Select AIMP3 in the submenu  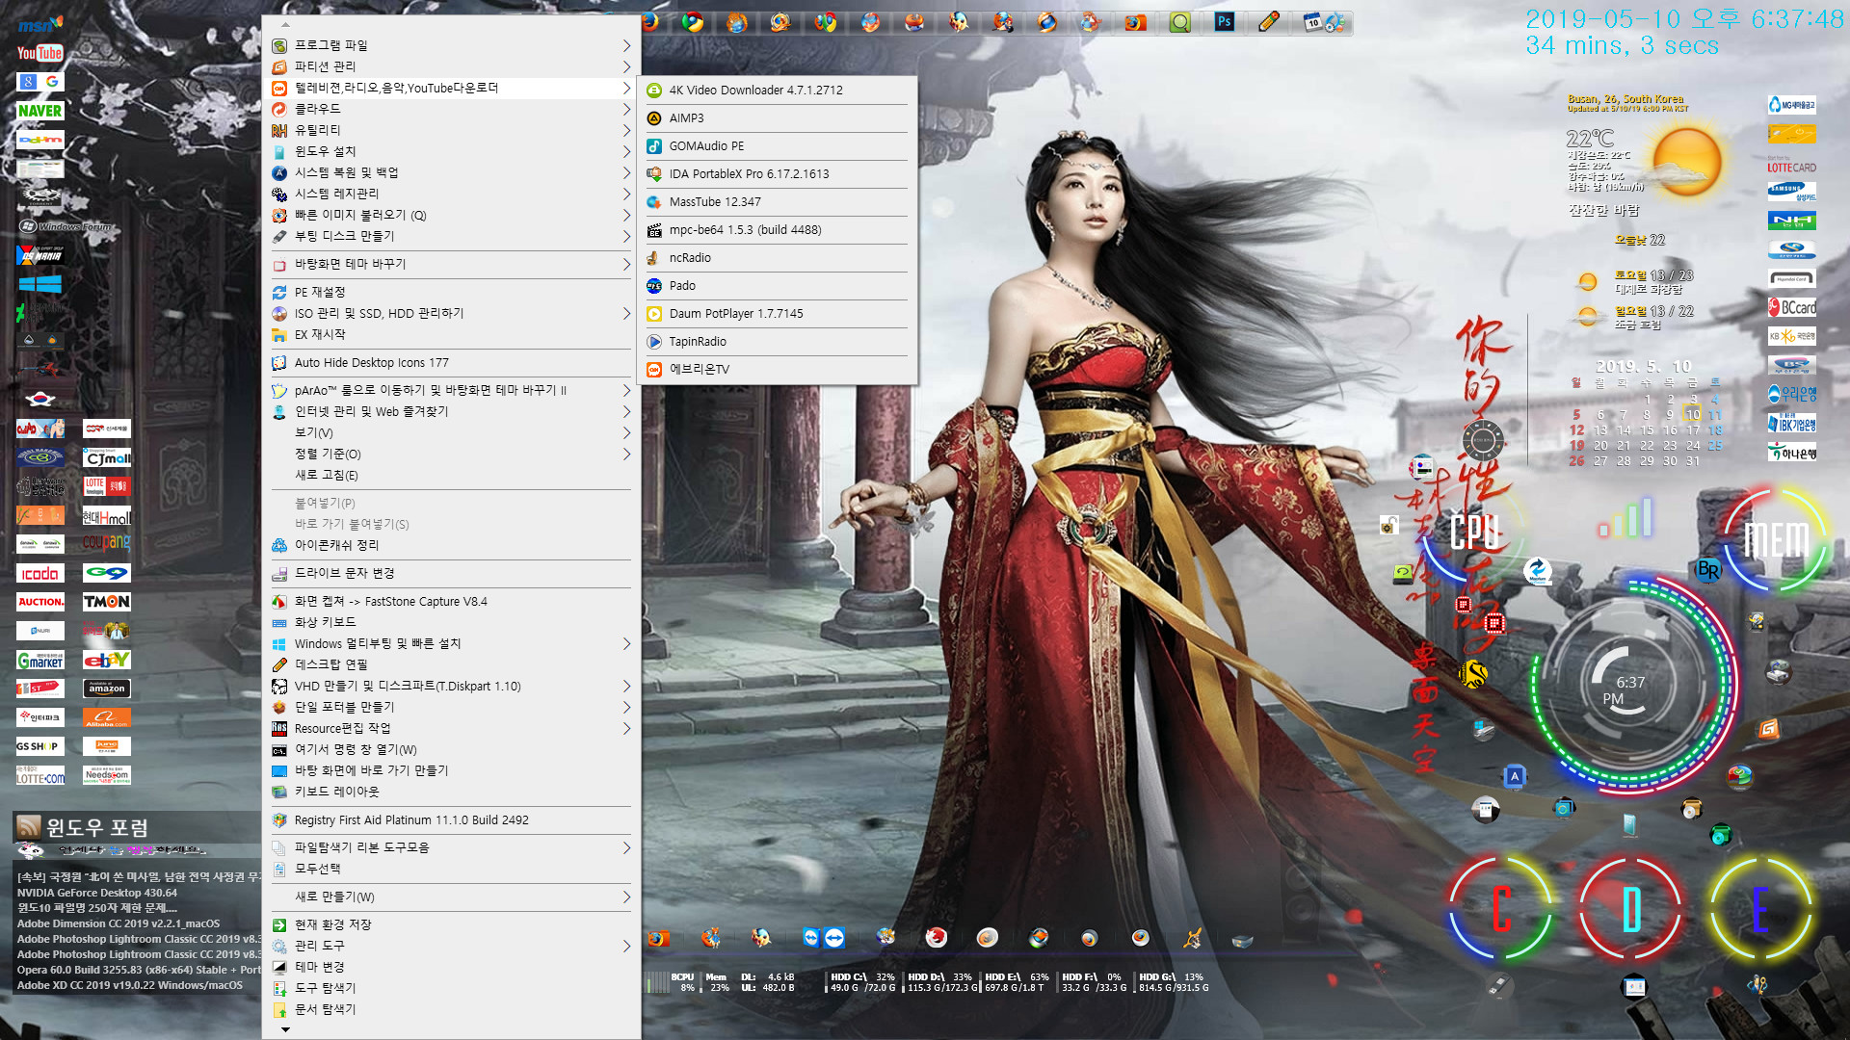pos(778,117)
